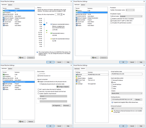Click the info icon beside snapshot files note
Viewport: 146px width, 128px height.
click(112, 102)
